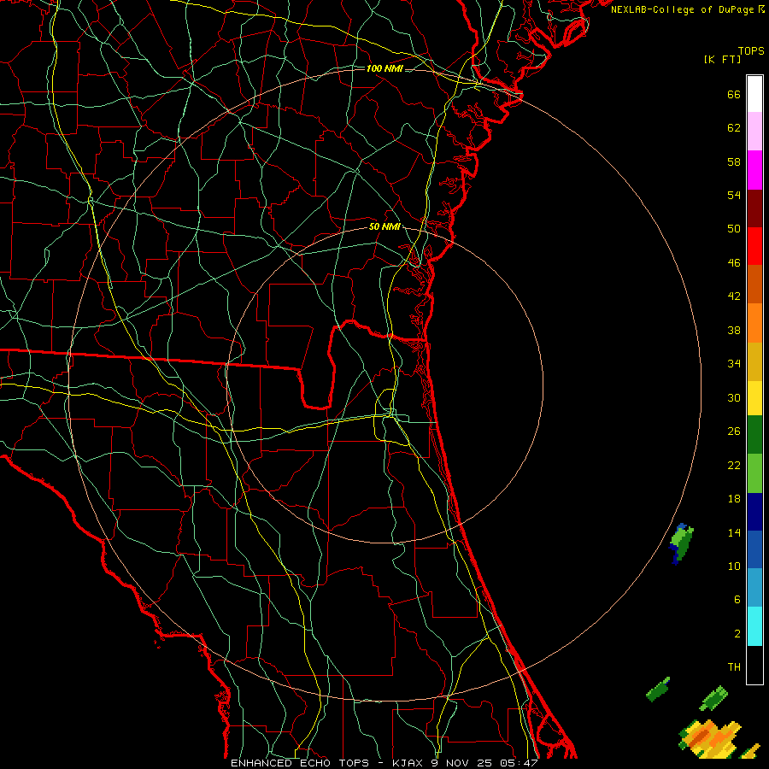
Task: Click the dark green 26 kft legend swatch
Action: pos(754,435)
